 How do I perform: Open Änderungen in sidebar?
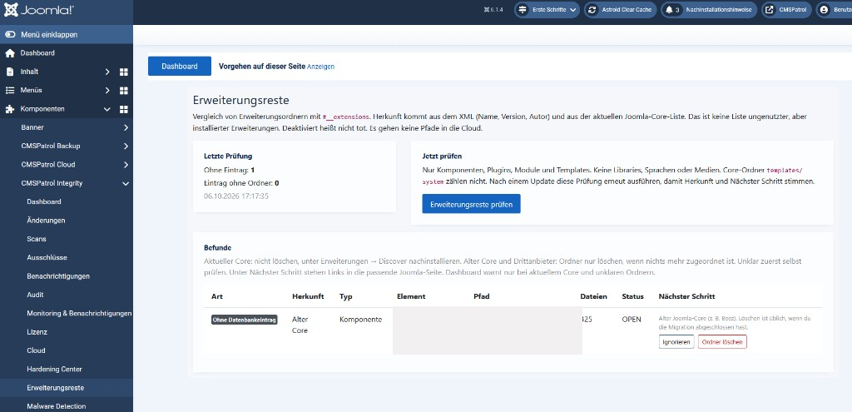[47, 220]
